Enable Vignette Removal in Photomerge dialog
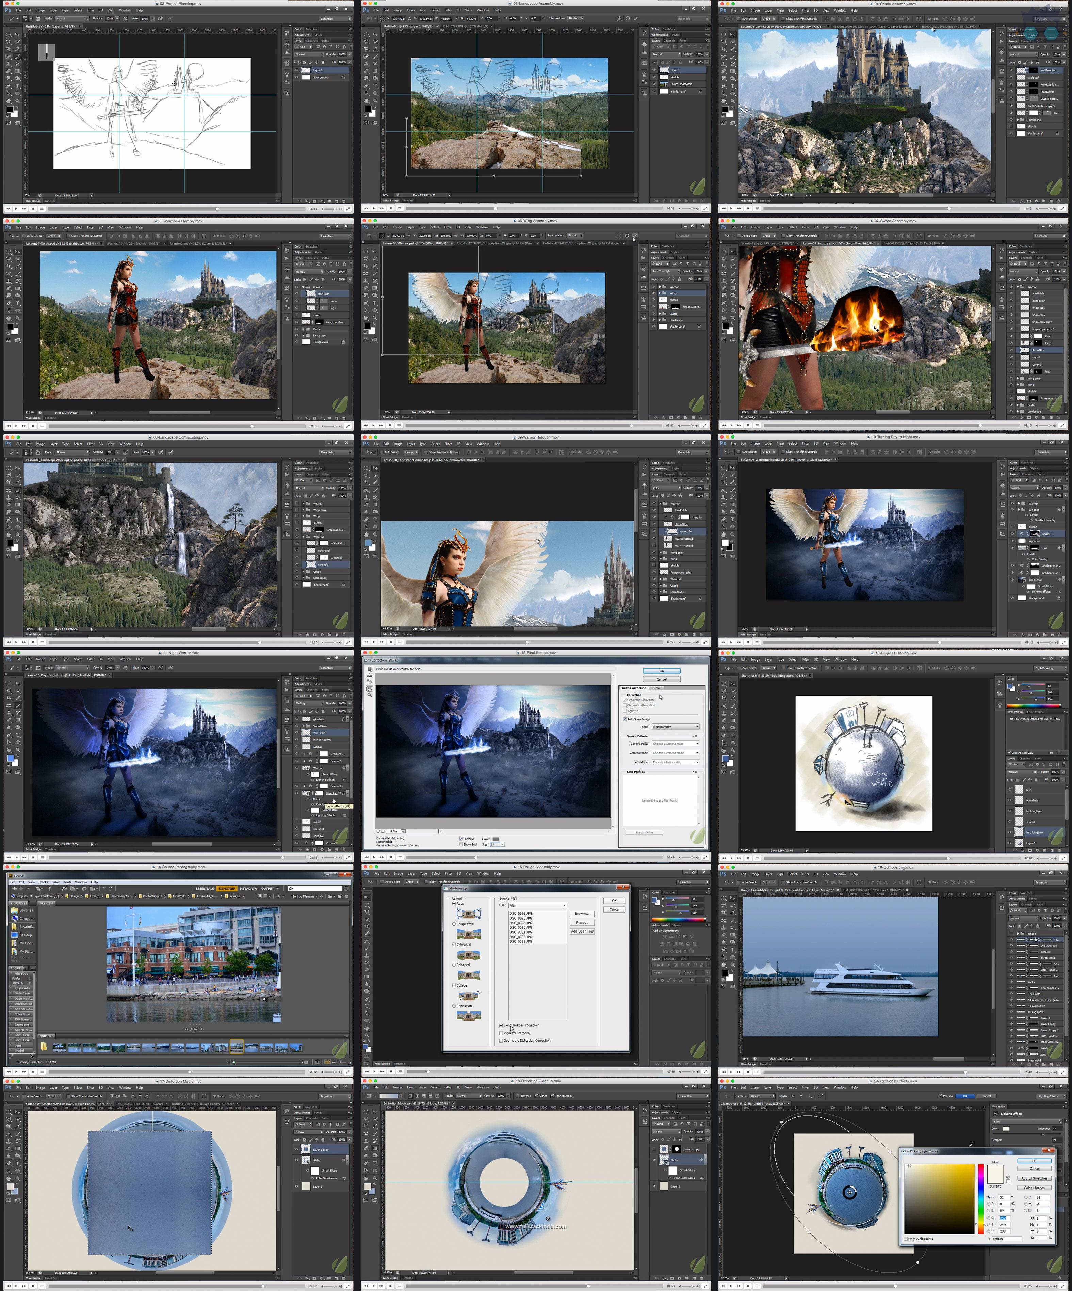 [x=501, y=1033]
